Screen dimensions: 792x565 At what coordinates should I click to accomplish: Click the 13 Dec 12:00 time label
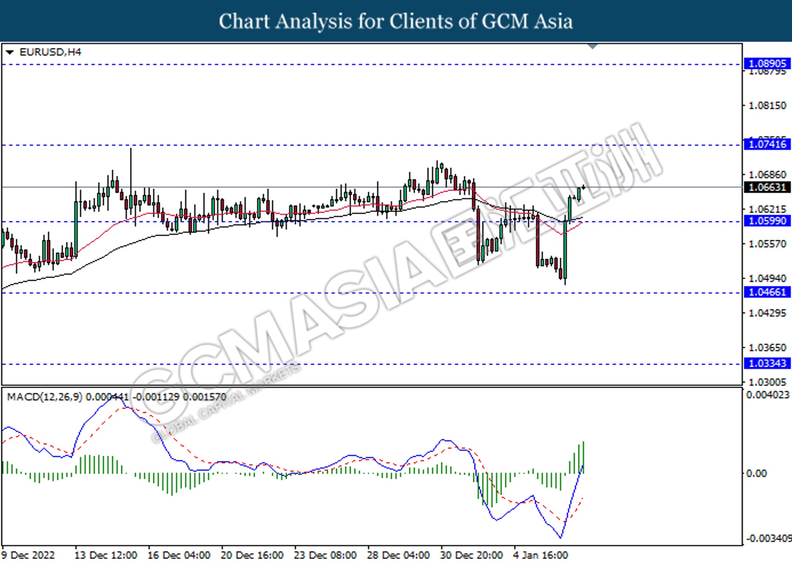[x=106, y=555]
